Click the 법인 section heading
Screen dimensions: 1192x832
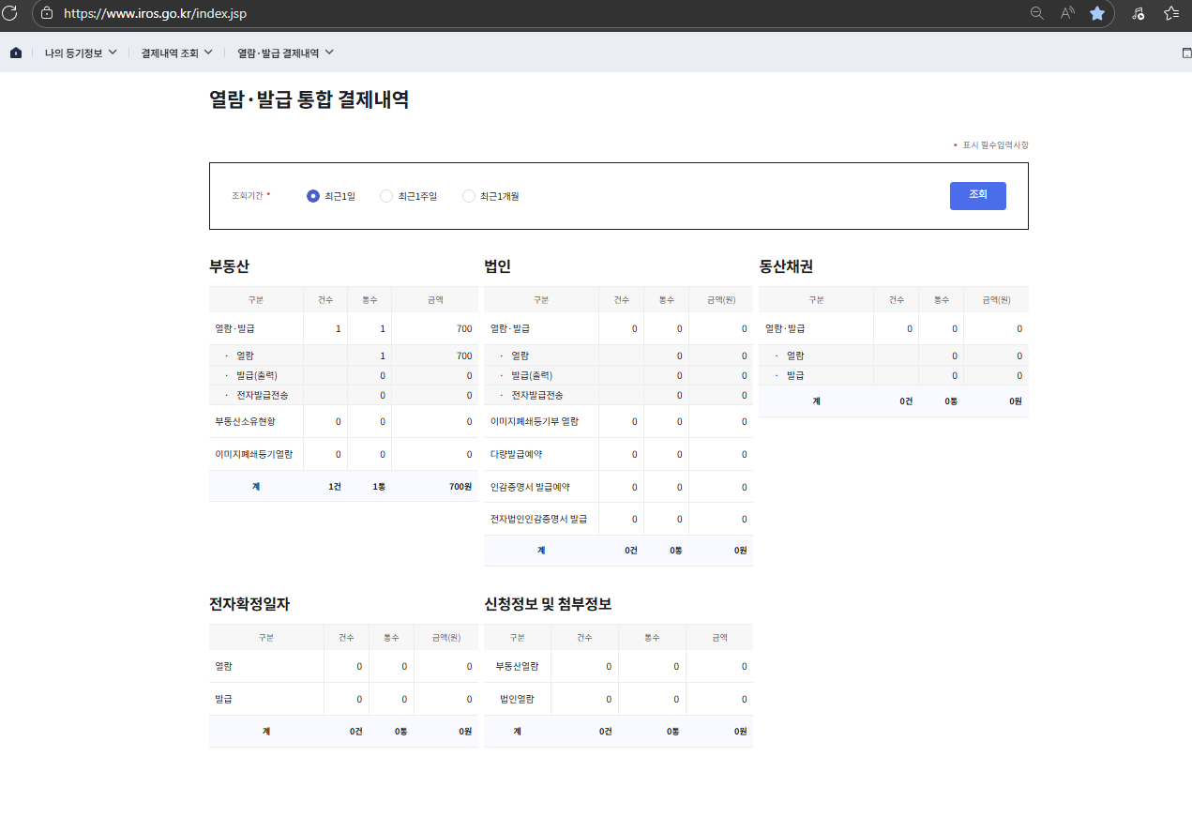click(x=497, y=266)
